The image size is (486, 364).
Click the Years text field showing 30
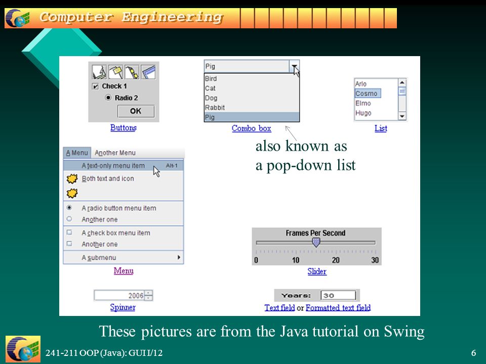click(x=338, y=295)
